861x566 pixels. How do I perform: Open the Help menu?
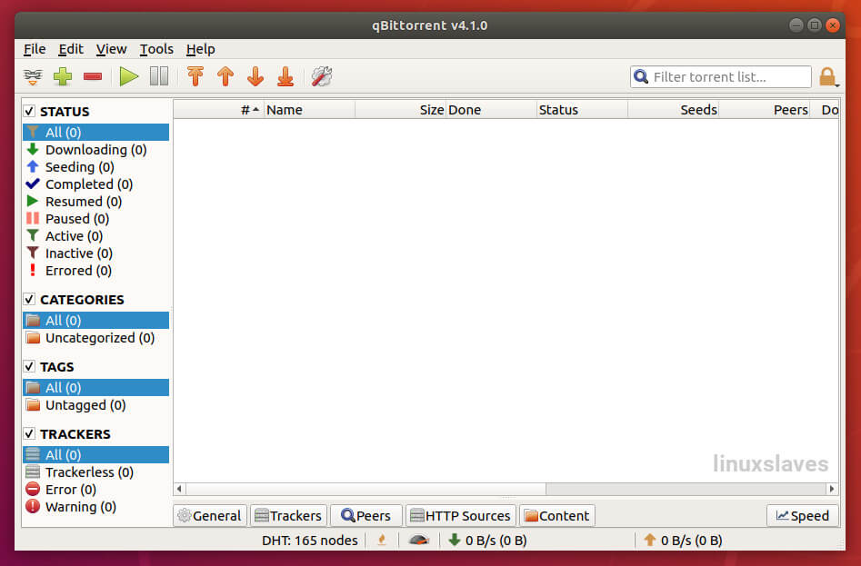200,49
